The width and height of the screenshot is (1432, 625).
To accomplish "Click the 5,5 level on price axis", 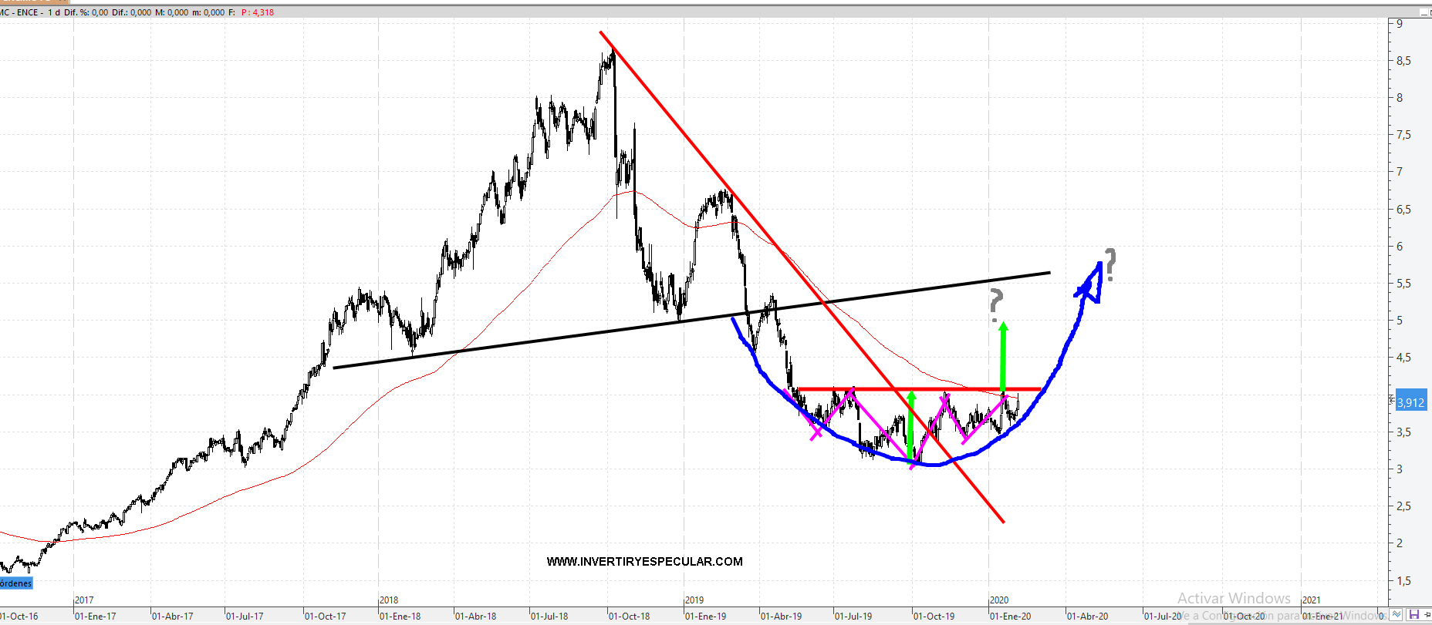I will 1403,284.
